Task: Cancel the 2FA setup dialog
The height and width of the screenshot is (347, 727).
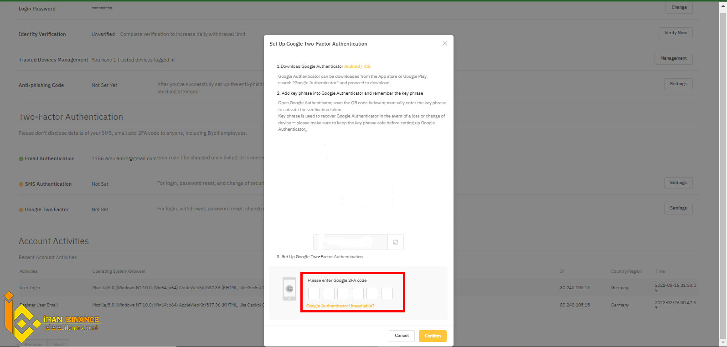Action: 402,336
